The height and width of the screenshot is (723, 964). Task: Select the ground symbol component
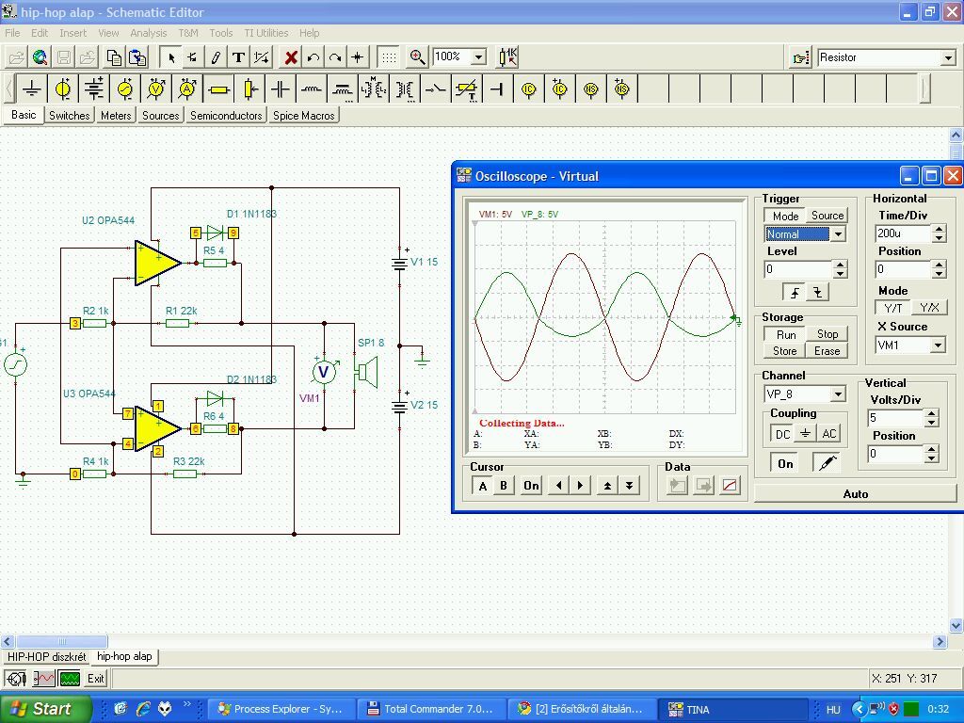pos(31,89)
